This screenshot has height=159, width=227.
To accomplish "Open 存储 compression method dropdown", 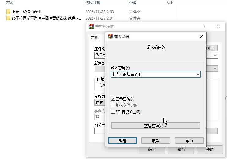I will point(100,103).
